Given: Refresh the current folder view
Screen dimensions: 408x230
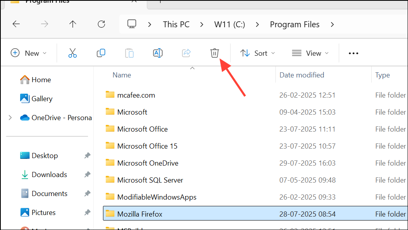Looking at the screenshot, I should [101, 24].
